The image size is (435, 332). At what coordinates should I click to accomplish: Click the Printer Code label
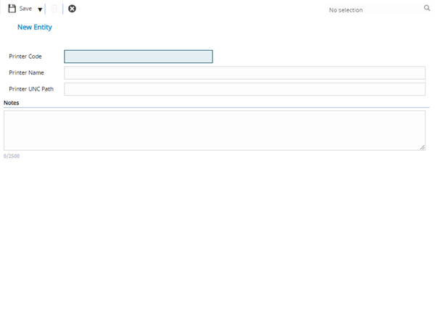[x=25, y=57]
